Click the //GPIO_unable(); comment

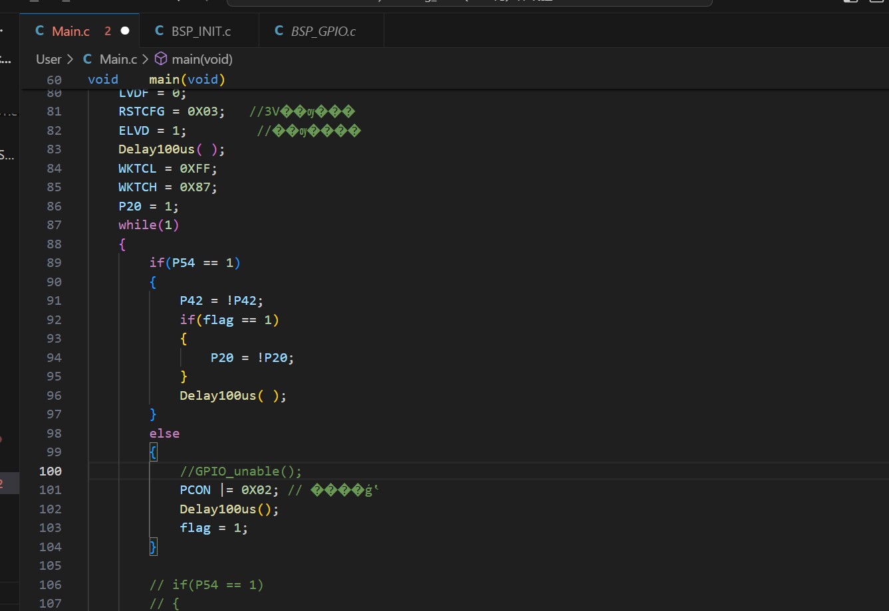[x=241, y=471]
